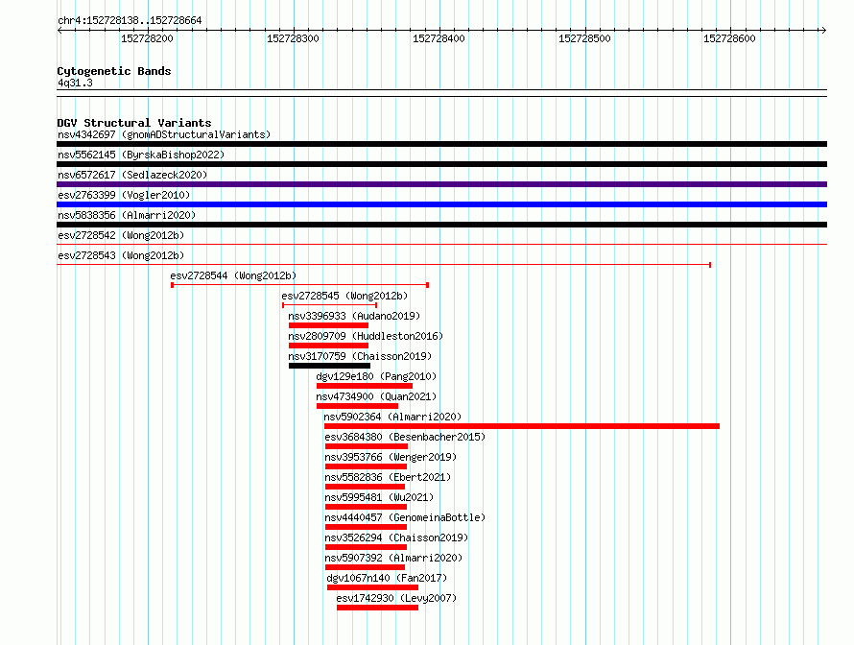The image size is (854, 645).
Task: Select the black ByrskaBishop2022 variant bar
Action: coord(441,164)
